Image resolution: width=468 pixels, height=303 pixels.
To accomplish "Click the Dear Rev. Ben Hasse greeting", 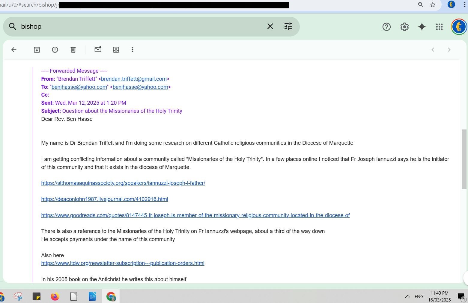I will 67,119.
